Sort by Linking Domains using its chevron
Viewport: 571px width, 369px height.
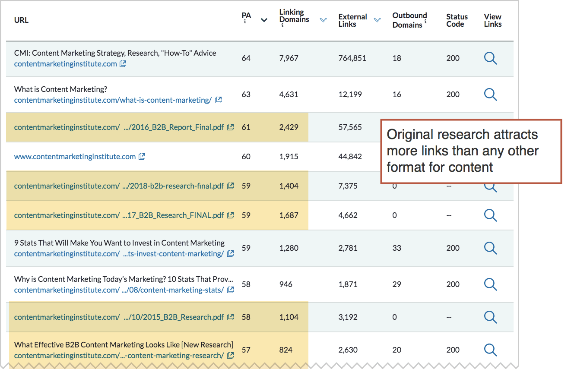pyautogui.click(x=323, y=20)
